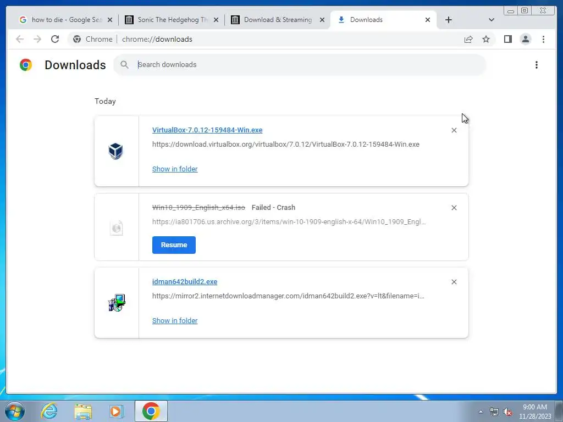This screenshot has width=563, height=422.
Task: Click the archive.org Win10 URL text
Action: click(x=289, y=222)
